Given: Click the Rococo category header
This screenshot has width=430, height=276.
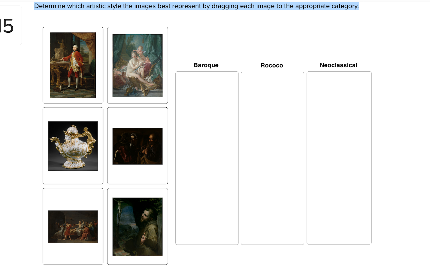Looking at the screenshot, I should [272, 65].
